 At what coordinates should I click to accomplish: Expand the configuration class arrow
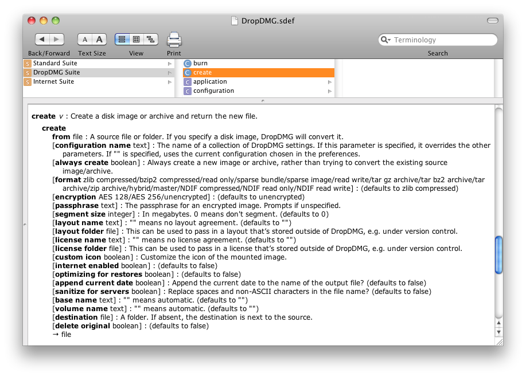[x=330, y=91]
